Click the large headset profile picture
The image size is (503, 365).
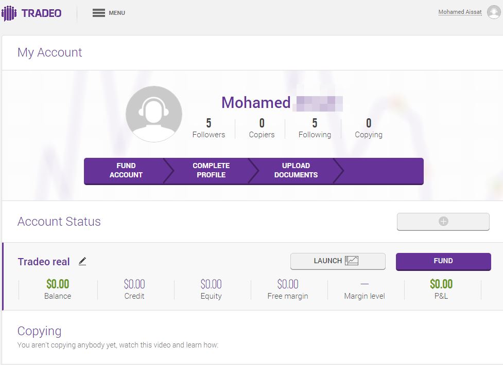coord(154,114)
